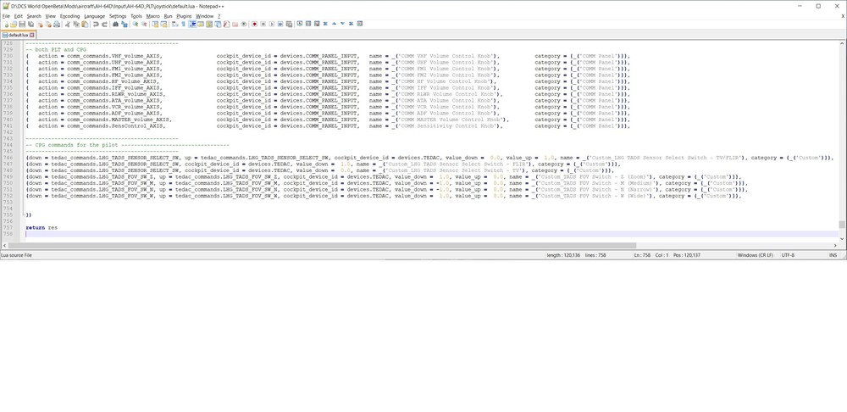Print the file with the Print toolbar icon
The image size is (847, 412).
pyautogui.click(x=57, y=24)
